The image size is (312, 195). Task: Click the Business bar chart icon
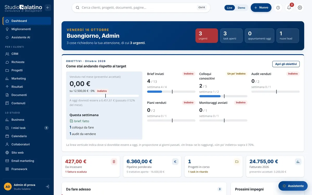[x=7, y=120]
